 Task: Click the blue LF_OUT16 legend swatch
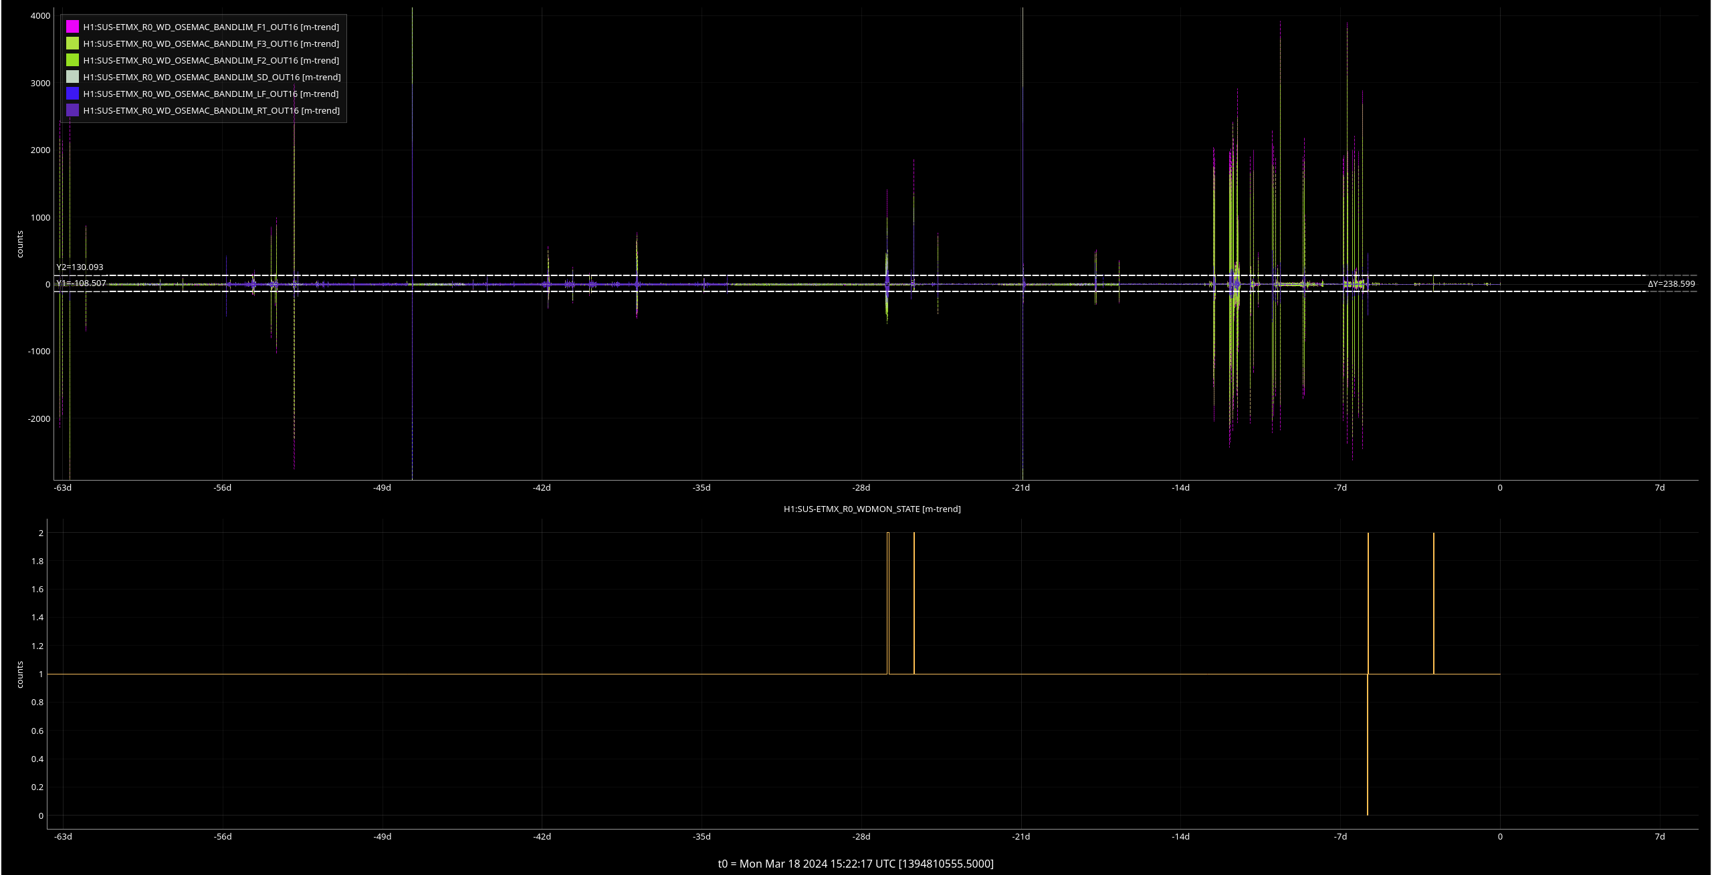72,94
